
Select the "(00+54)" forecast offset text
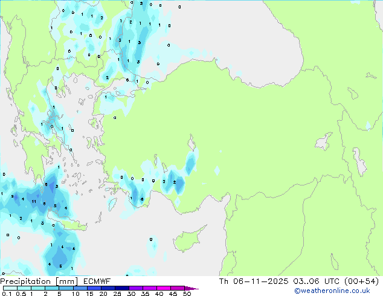[x=361, y=282]
